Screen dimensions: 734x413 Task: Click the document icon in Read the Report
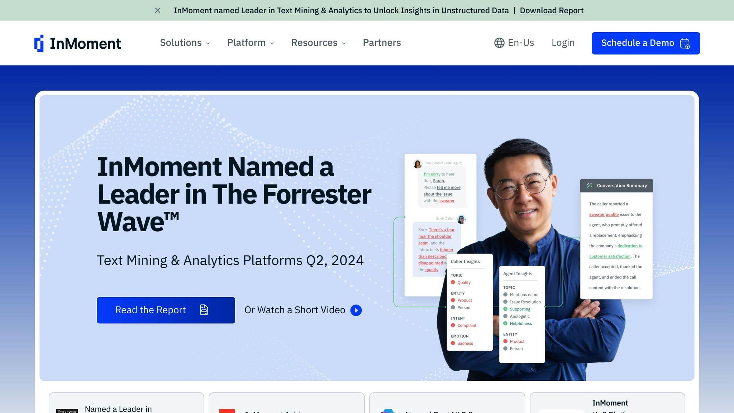point(204,310)
